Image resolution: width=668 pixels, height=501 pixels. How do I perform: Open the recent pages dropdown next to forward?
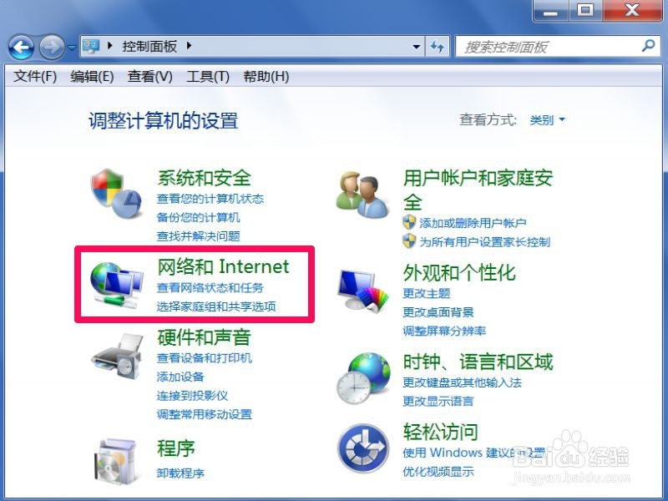pyautogui.click(x=72, y=48)
